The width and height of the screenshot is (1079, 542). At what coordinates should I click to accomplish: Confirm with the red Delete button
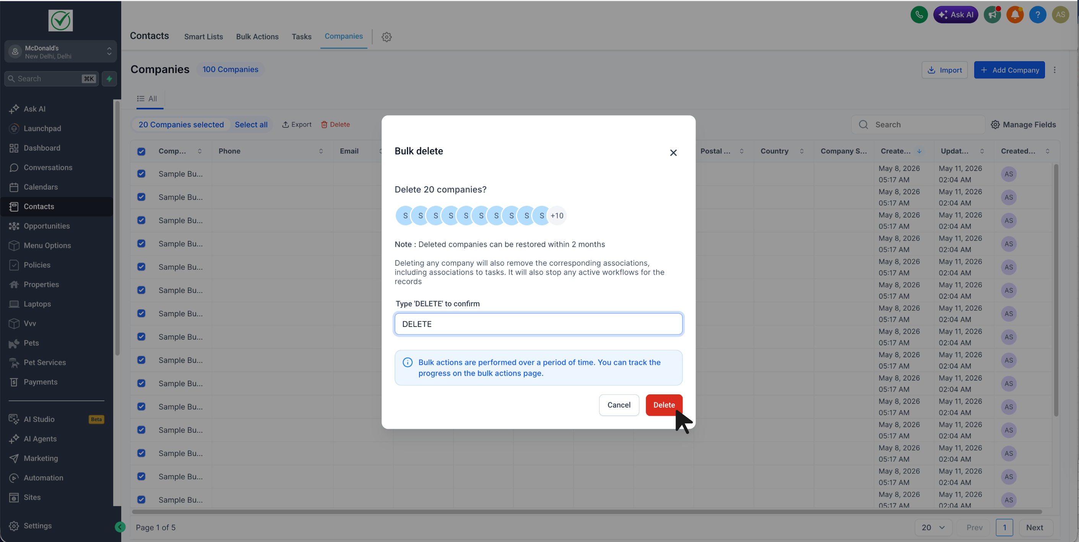point(664,405)
